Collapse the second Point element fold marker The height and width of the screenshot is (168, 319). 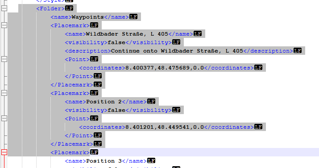click(x=4, y=119)
